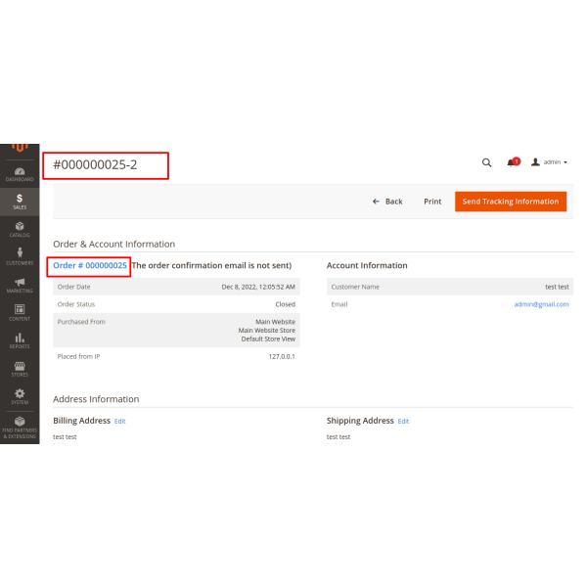587x587 pixels.
Task: Open Find Partners & Extensions
Action: coord(20,427)
